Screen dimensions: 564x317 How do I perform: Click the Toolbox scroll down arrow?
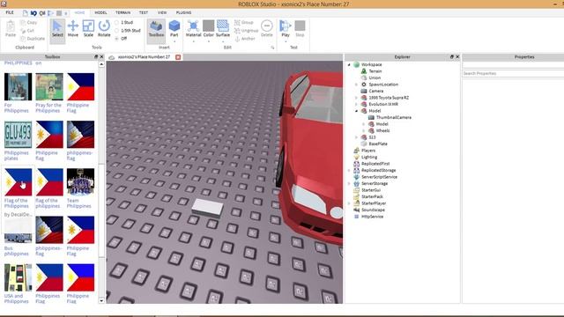pos(101,300)
